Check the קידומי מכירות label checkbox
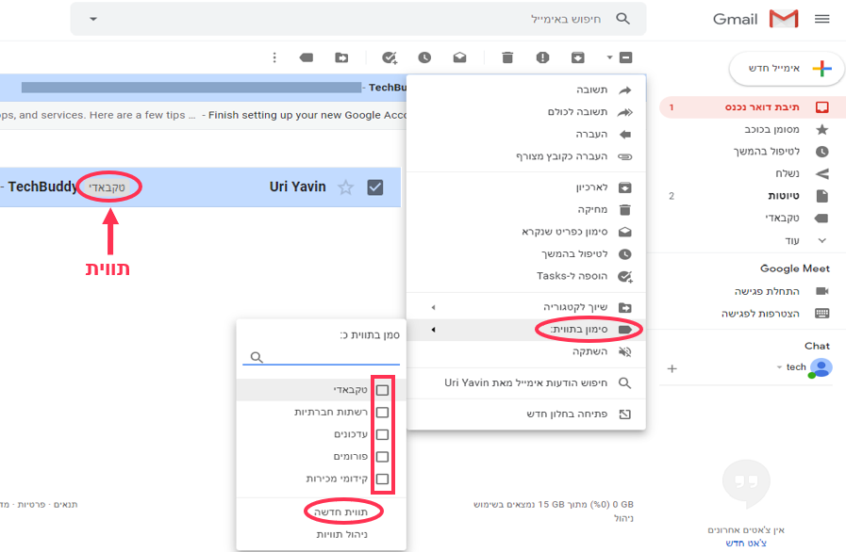 coord(383,479)
